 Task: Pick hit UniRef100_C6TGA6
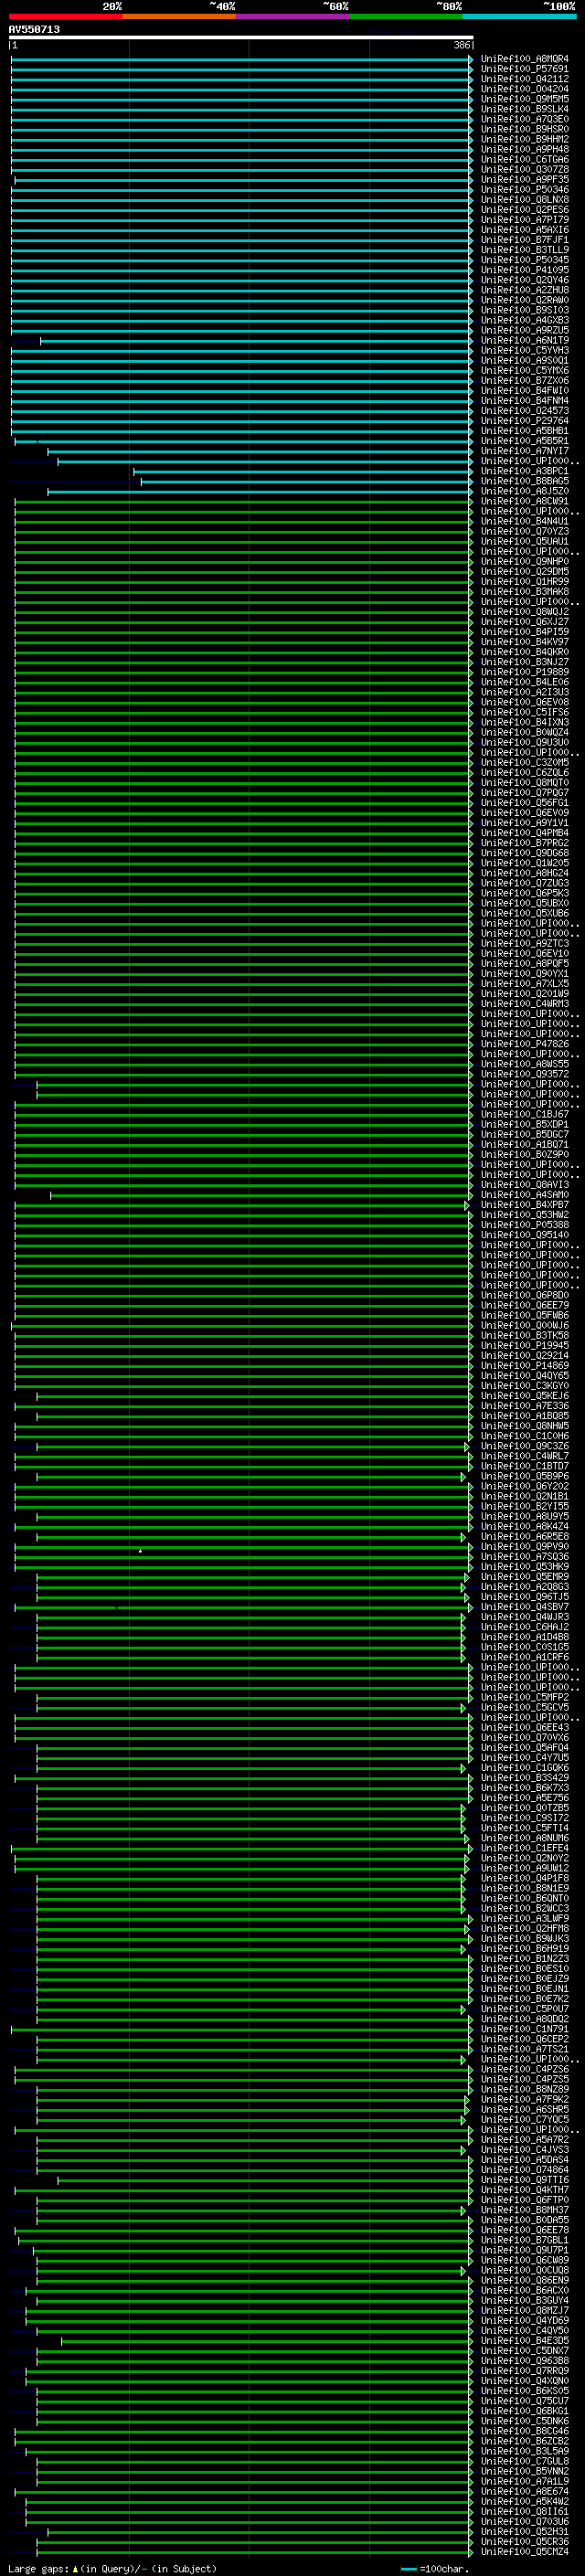524,159
